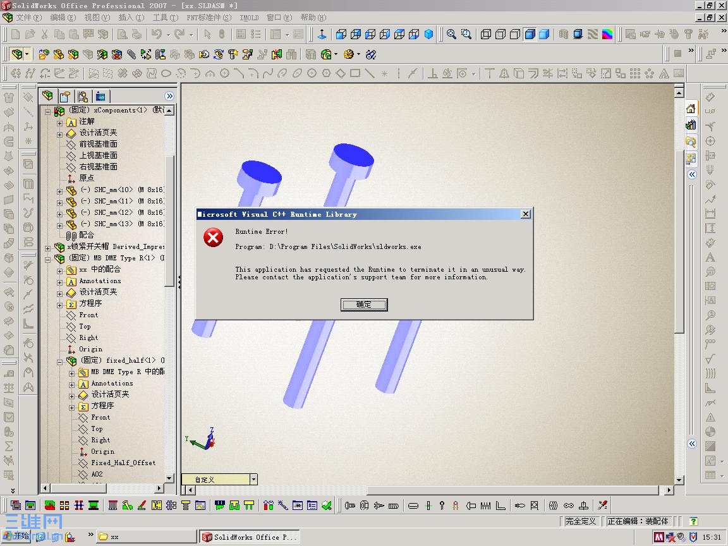Expand the x锁紧开关帽 Derived node

pos(47,248)
